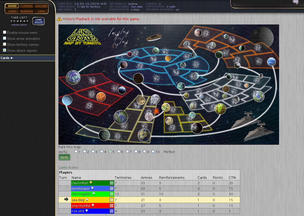The width and height of the screenshot is (304, 216).
Task: Click the lightbulb icon beside sea dog
Action: click(x=87, y=200)
